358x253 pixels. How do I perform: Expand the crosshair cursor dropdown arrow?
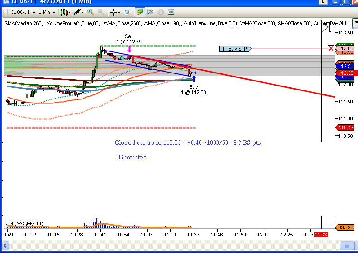point(119,12)
